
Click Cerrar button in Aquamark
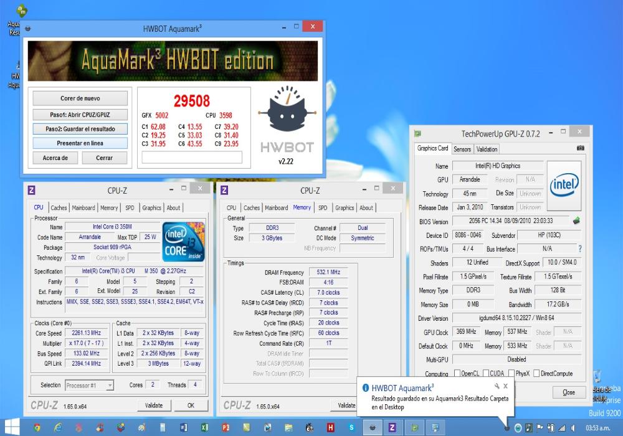coord(105,158)
